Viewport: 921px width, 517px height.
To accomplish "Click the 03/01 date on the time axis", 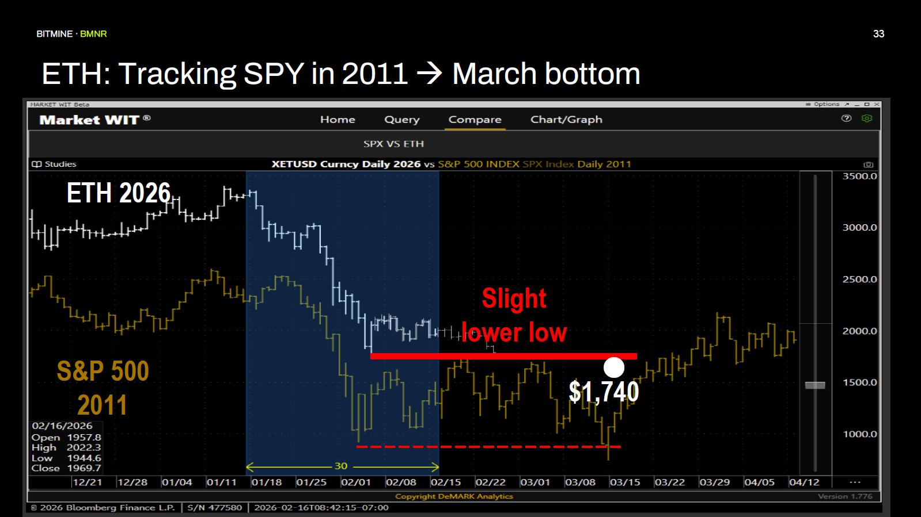I will [535, 482].
